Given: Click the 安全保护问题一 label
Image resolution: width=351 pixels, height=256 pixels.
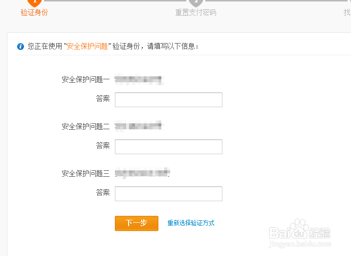Looking at the screenshot, I should click(86, 79).
